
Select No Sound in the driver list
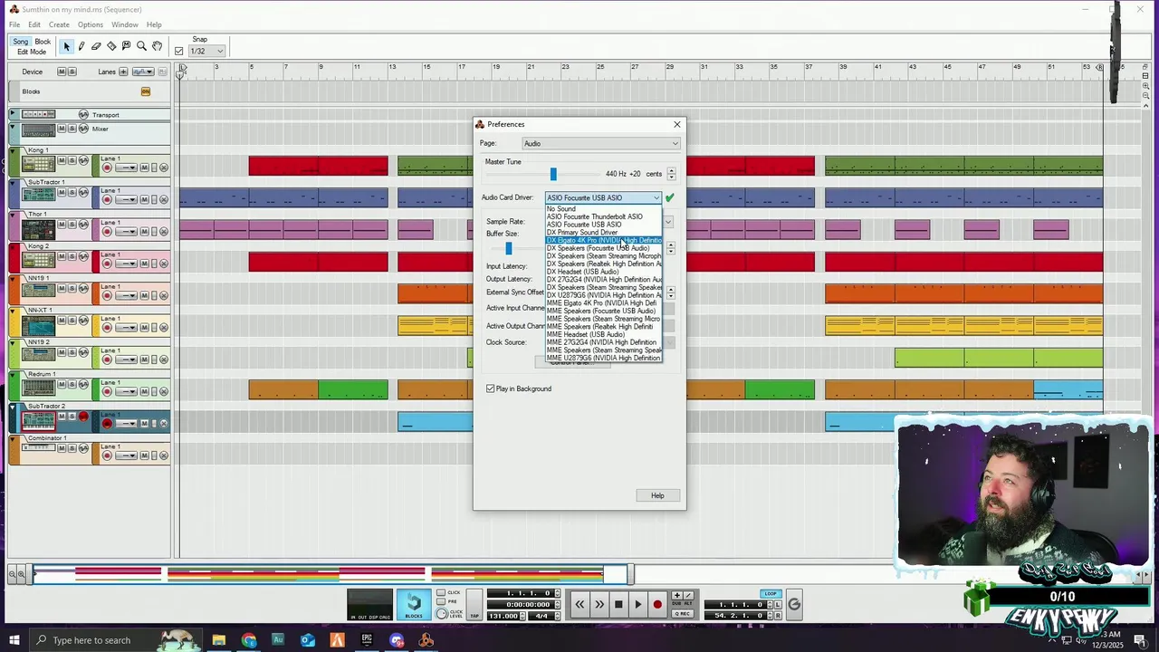(603, 209)
